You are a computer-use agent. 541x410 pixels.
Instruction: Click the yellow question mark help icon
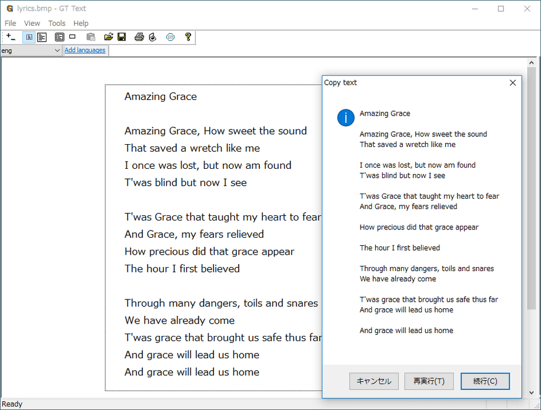(x=188, y=37)
